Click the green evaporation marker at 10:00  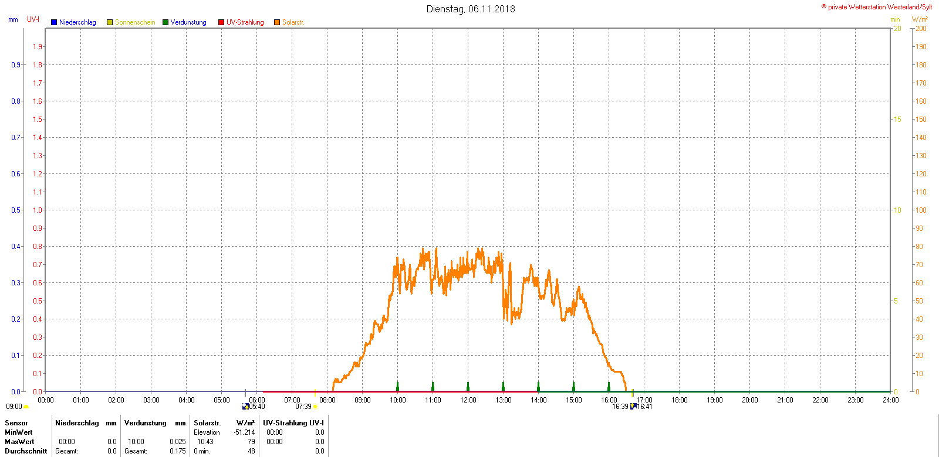coord(398,386)
